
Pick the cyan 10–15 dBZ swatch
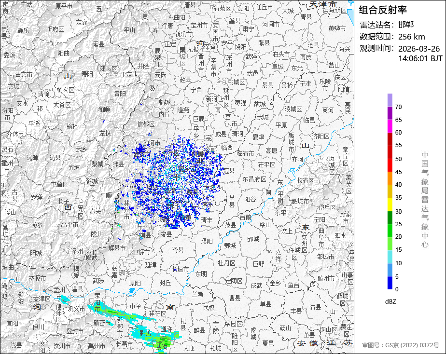pos(390,257)
